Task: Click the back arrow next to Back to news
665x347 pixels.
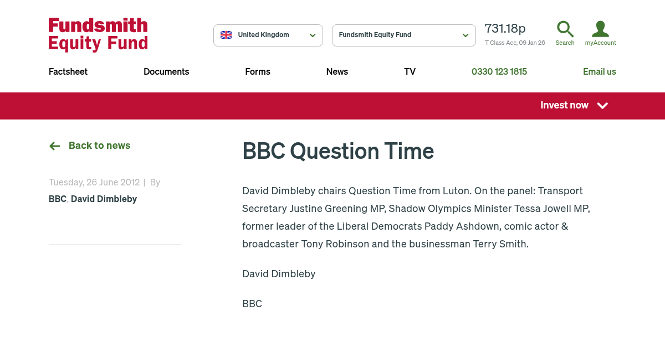Action: (x=54, y=146)
